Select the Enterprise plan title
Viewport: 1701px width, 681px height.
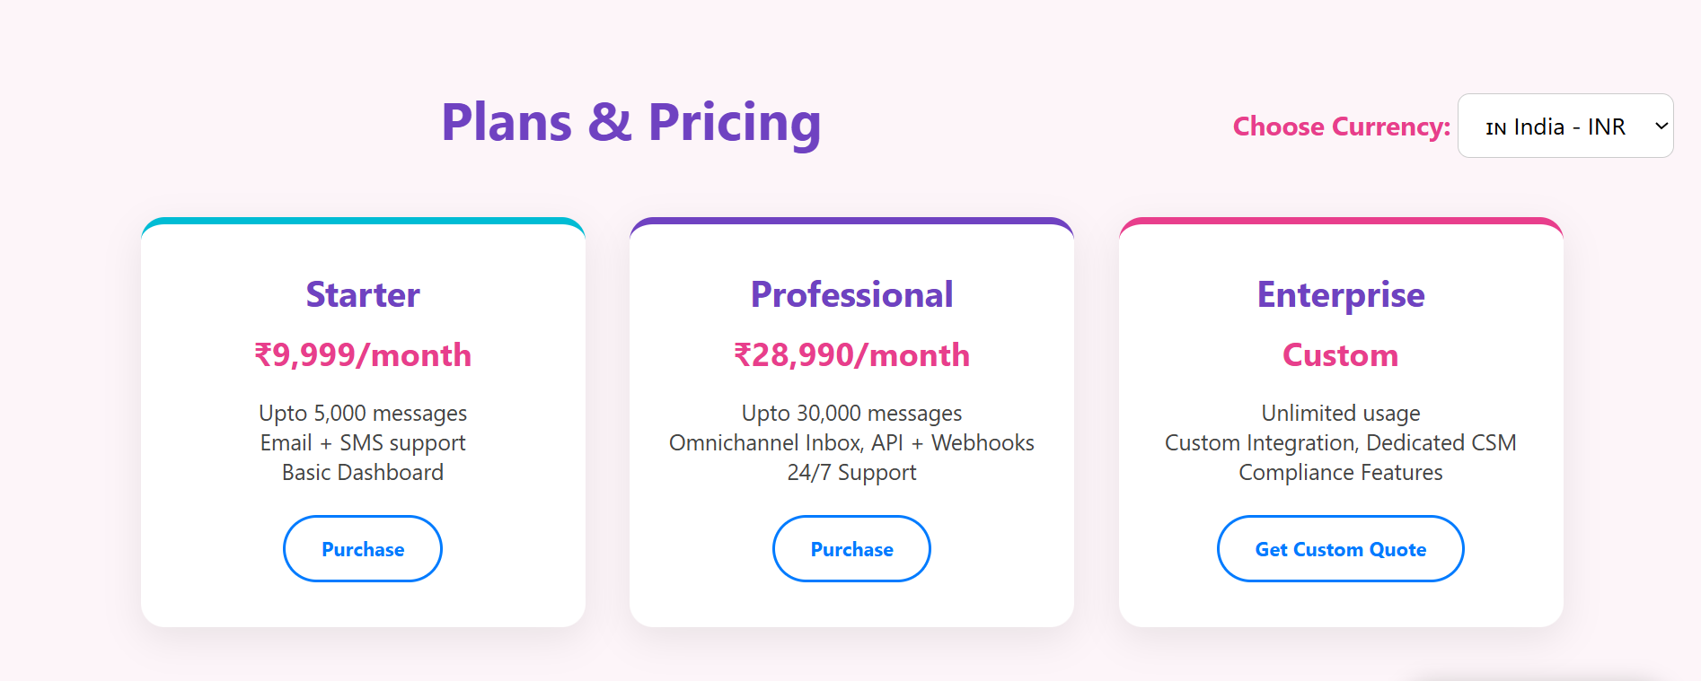1340,295
